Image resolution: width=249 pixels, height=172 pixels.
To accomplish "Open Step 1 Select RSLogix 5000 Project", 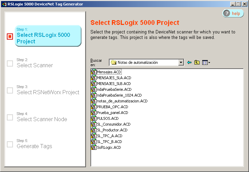I will (x=48, y=36).
